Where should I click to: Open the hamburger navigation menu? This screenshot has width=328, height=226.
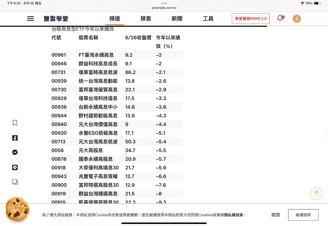pos(30,18)
